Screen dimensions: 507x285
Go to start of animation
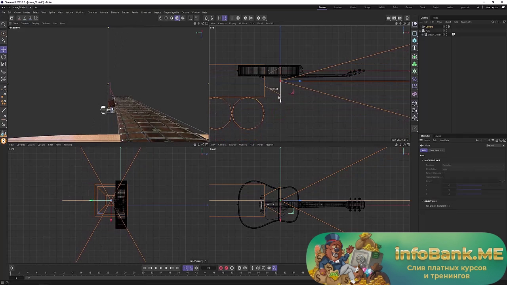[x=144, y=268]
